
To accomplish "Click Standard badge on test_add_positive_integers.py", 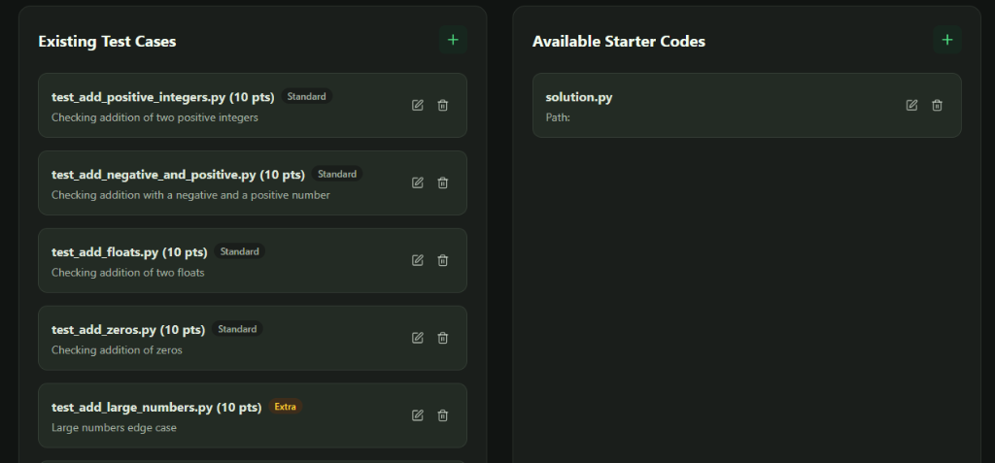I will point(306,96).
